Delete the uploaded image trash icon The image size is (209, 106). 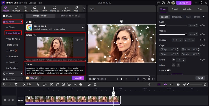click(82, 40)
